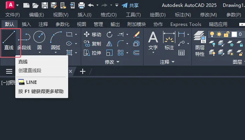The height and width of the screenshot is (140, 245).
Task: Click the New drawing icon
Action: pos(26,5)
